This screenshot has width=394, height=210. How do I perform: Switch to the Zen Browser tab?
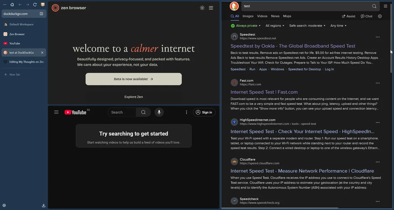click(24, 34)
